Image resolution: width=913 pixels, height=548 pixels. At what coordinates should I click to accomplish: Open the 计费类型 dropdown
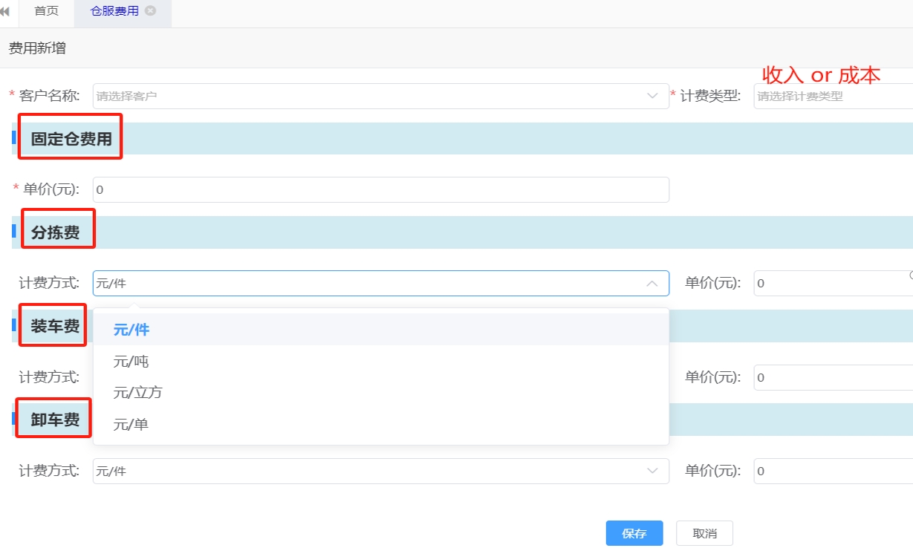pyautogui.click(x=832, y=96)
